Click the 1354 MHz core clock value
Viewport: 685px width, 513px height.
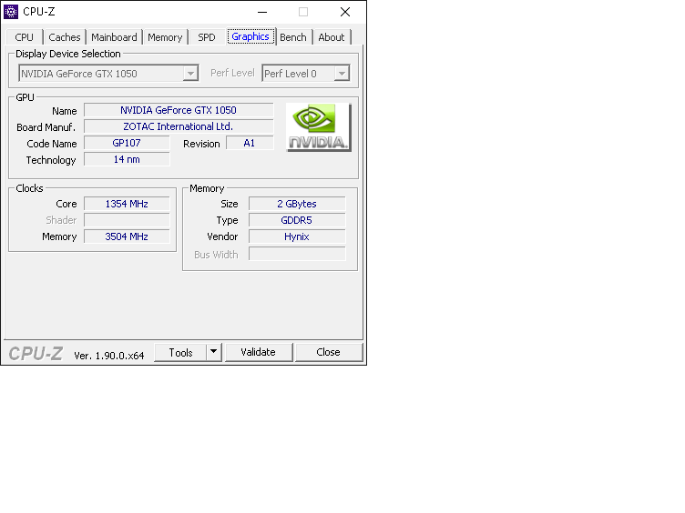[x=127, y=204]
